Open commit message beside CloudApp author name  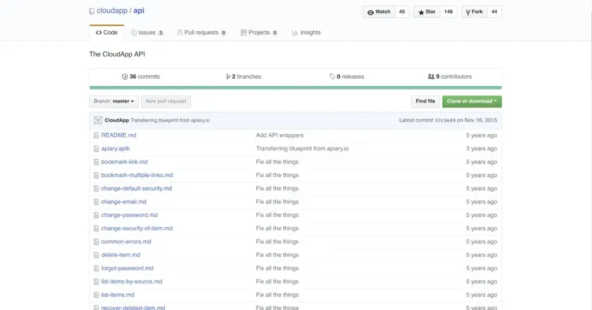click(170, 120)
